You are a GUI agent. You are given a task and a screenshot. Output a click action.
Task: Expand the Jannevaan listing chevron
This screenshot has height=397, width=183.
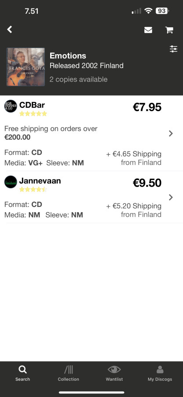click(x=171, y=197)
